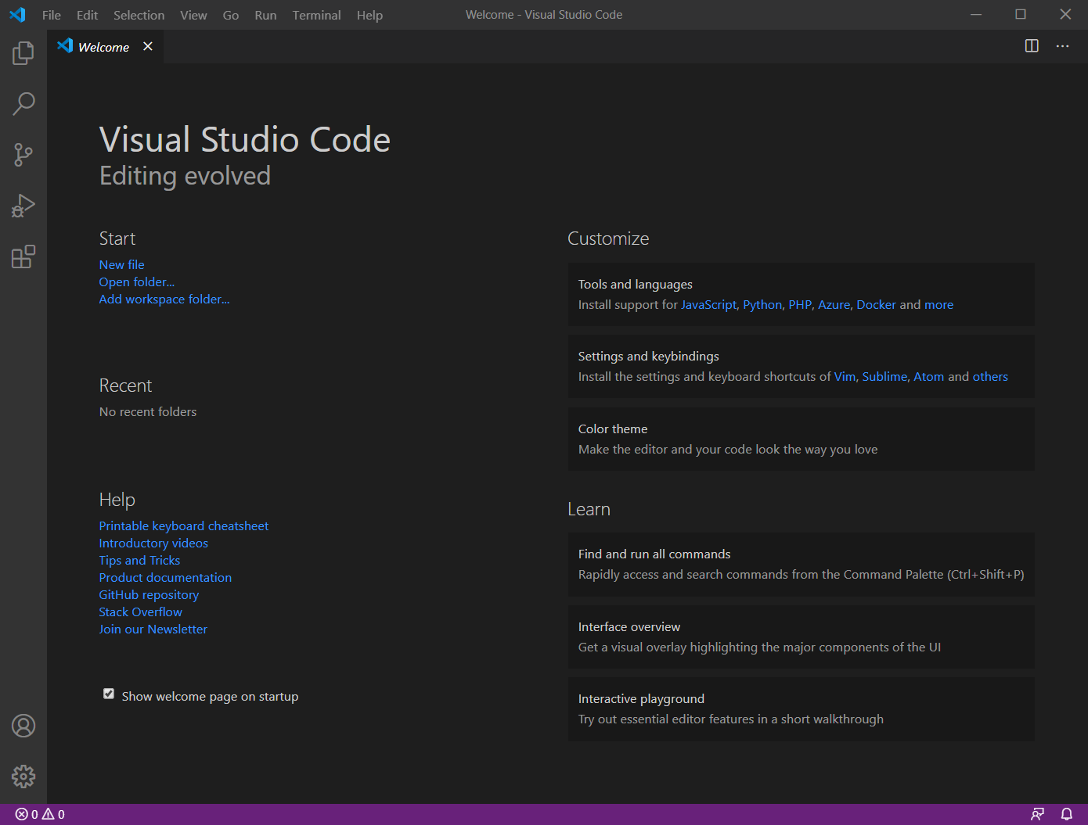Open the Run menu
Viewport: 1088px width, 825px height.
(265, 15)
